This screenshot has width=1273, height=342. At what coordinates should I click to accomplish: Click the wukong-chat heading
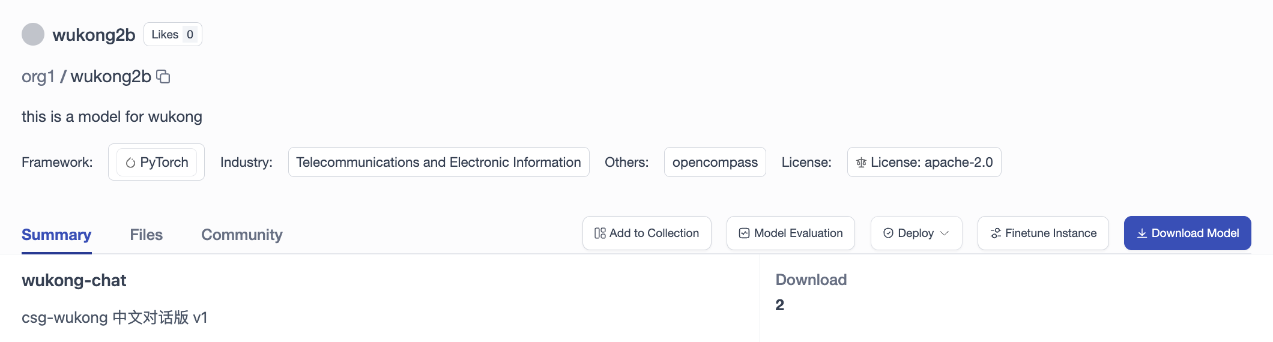point(74,280)
